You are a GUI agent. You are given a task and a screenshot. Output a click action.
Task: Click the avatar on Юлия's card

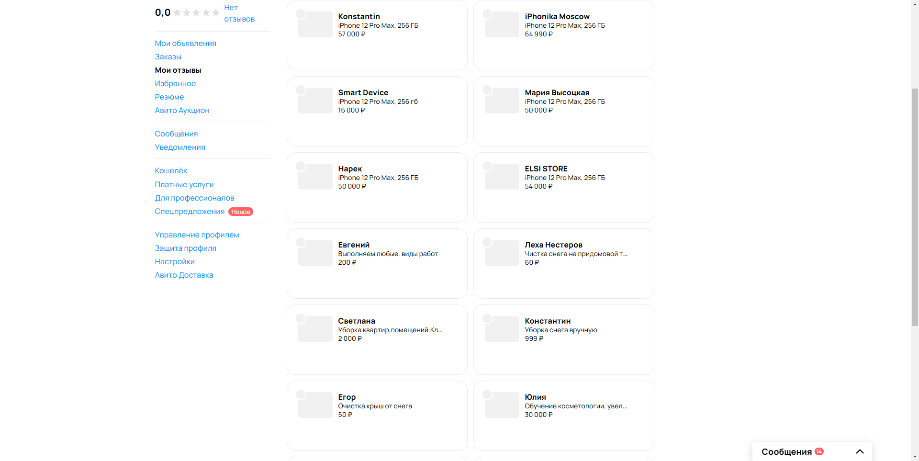tap(487, 394)
